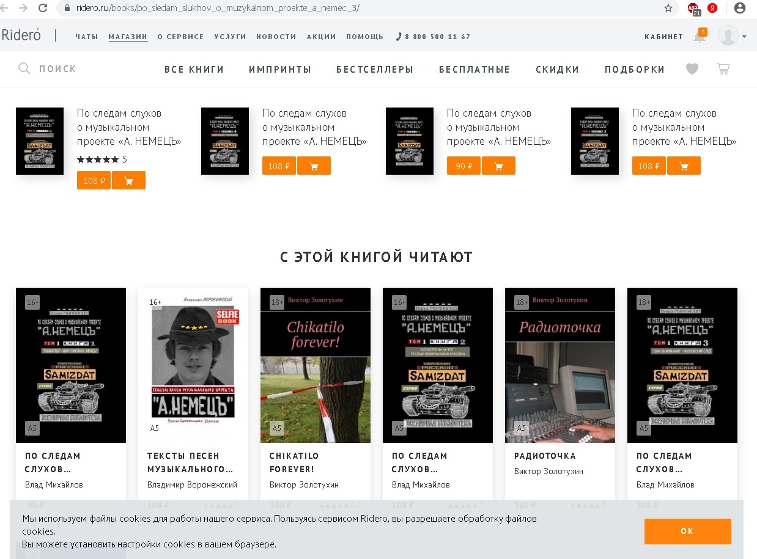Call the phone number 8 800 500 11 67

pos(434,37)
